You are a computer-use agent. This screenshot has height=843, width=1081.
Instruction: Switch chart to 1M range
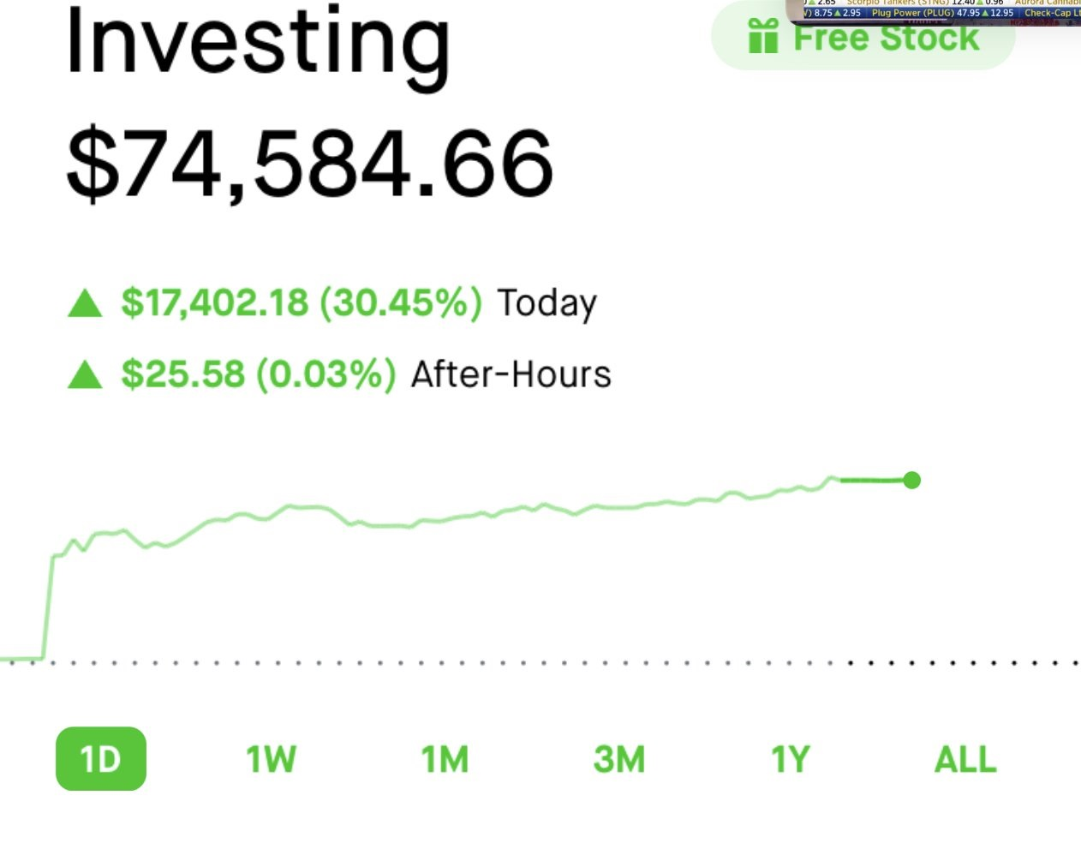pyautogui.click(x=445, y=759)
